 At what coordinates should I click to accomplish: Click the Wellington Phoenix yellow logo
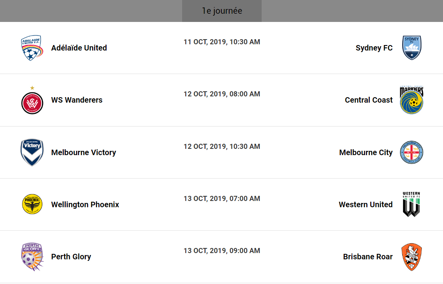pyautogui.click(x=32, y=204)
